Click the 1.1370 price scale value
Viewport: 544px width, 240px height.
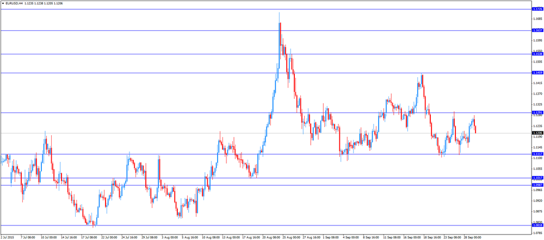click(537, 94)
